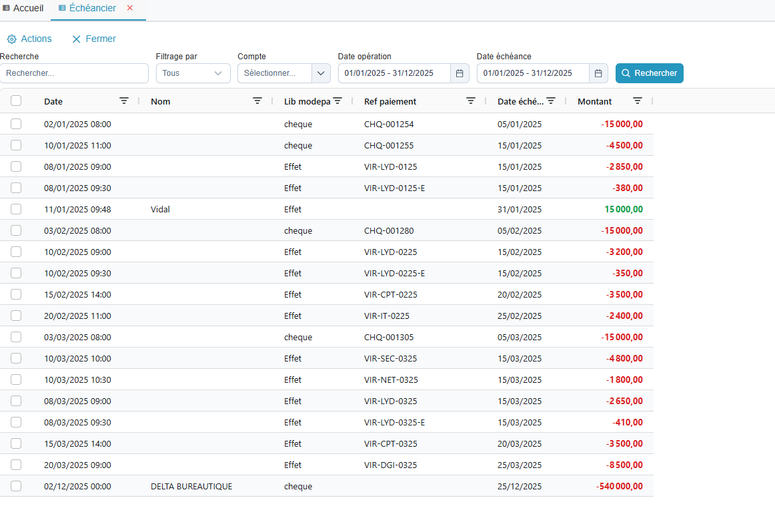The width and height of the screenshot is (775, 510).
Task: Switch to the Accueil tab
Action: tap(23, 8)
